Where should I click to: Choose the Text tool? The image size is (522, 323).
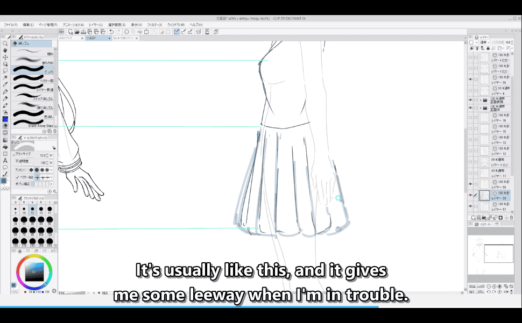(x=5, y=160)
